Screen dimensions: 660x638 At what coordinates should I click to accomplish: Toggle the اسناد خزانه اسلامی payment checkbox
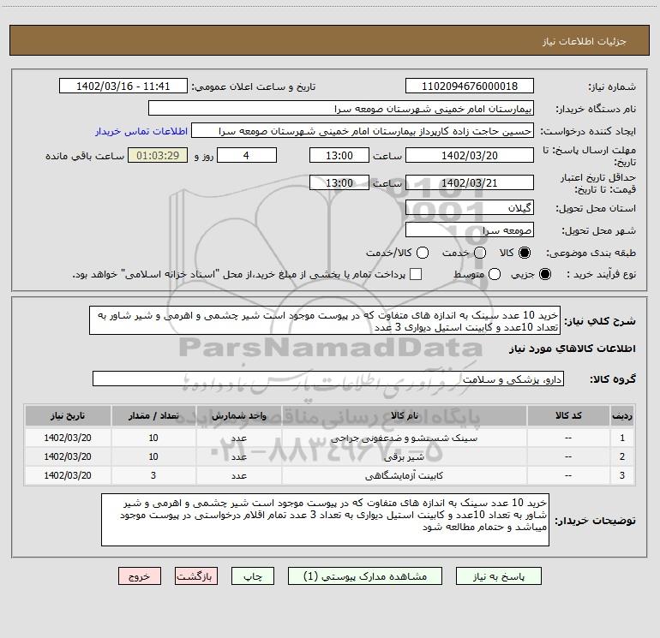(x=416, y=274)
